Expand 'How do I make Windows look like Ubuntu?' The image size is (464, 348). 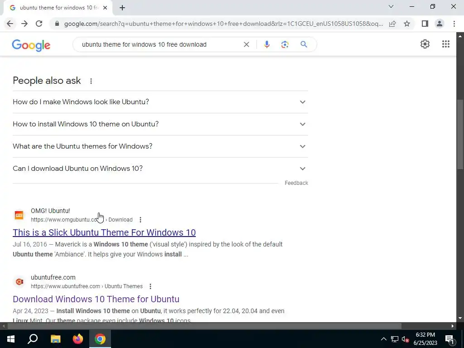click(160, 102)
